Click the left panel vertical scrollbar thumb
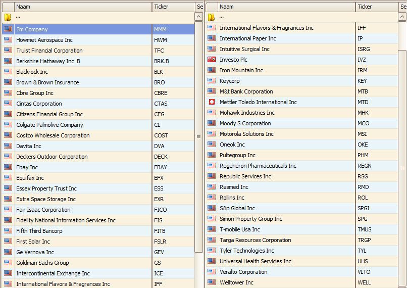Screen dimensions: 407x288 [x=198, y=136]
